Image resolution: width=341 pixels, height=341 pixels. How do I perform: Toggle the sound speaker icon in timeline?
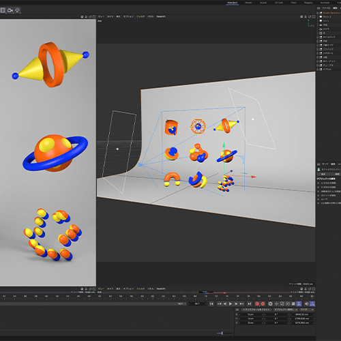click(x=307, y=303)
